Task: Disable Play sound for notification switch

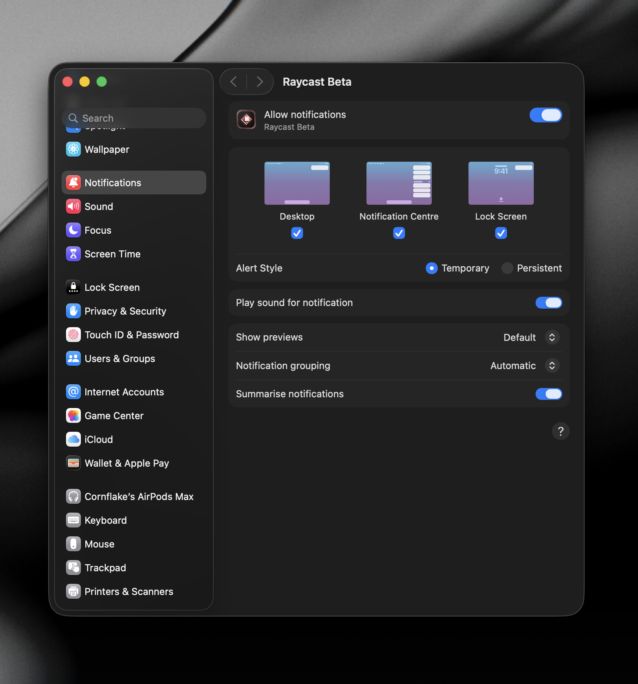Action: pos(549,303)
